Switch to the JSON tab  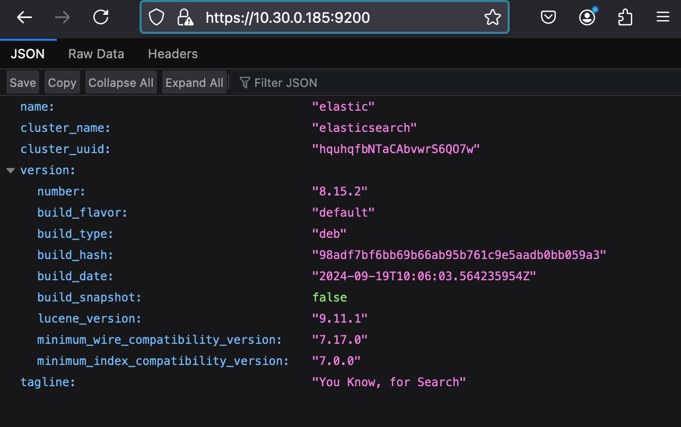tap(28, 54)
